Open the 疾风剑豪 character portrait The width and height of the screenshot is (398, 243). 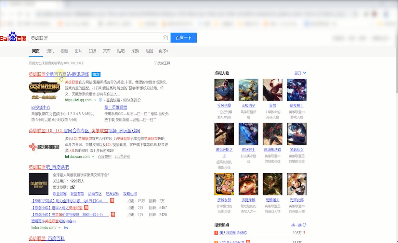coord(224,90)
